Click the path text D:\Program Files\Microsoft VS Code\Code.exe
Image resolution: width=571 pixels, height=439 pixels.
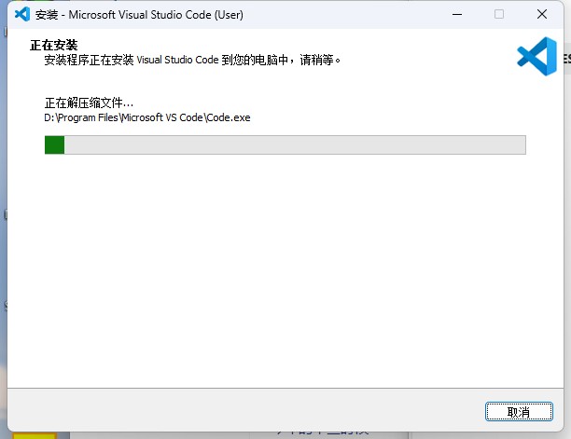tap(147, 117)
